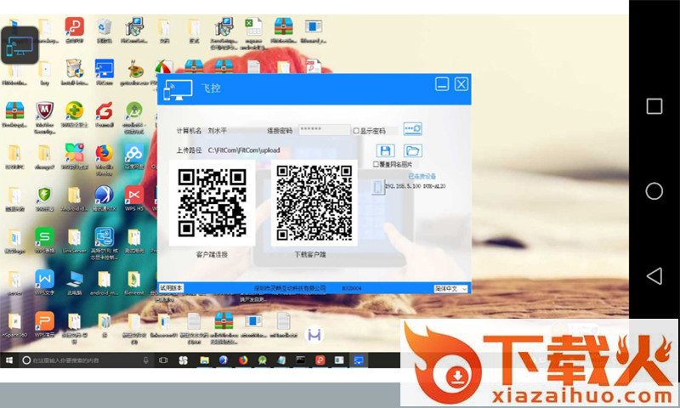This screenshot has width=680, height=408.
Task: Select the orange WPS 演示 desktop icon
Action: [44, 325]
